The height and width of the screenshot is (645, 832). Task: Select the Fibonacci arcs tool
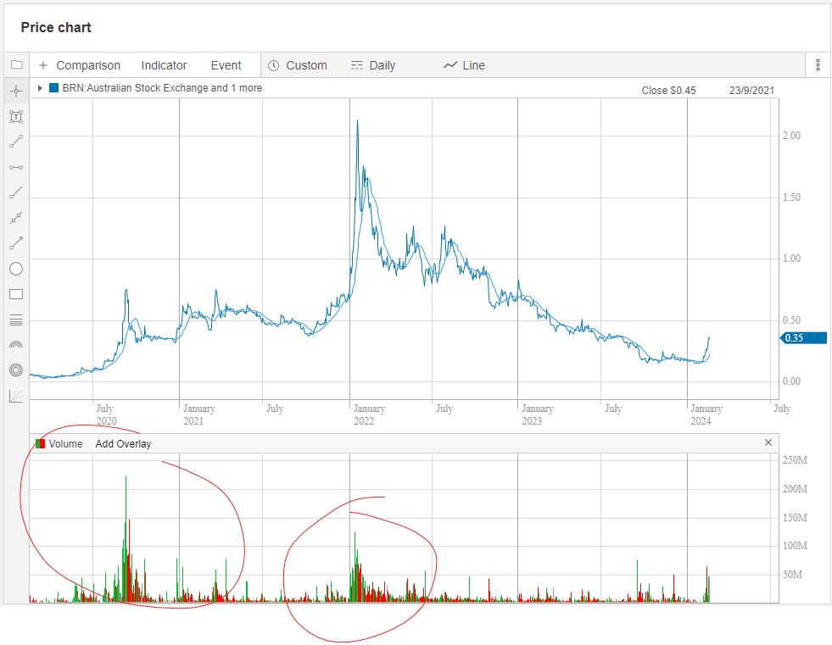(x=16, y=345)
